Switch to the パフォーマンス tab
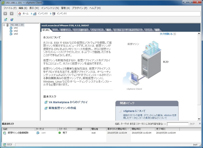Viewport: 203px width, 148px height. pyautogui.click(x=97, y=30)
